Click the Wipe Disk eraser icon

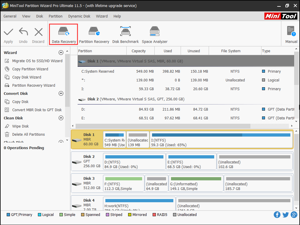tap(7, 126)
